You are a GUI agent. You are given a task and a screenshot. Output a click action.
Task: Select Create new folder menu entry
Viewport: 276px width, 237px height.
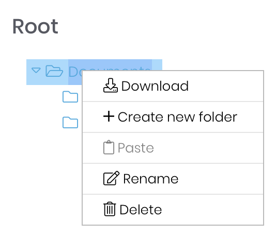click(x=173, y=117)
